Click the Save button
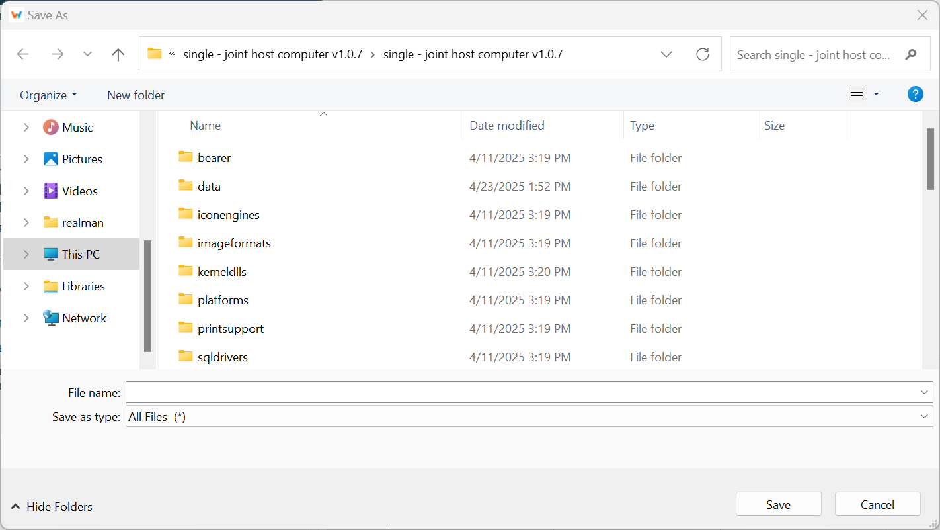Viewport: 940px width, 530px height. [x=778, y=504]
